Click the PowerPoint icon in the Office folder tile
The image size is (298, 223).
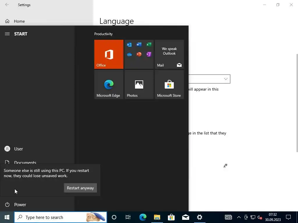click(x=139, y=54)
